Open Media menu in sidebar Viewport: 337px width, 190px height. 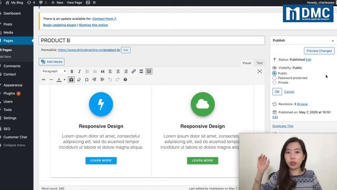point(8,32)
